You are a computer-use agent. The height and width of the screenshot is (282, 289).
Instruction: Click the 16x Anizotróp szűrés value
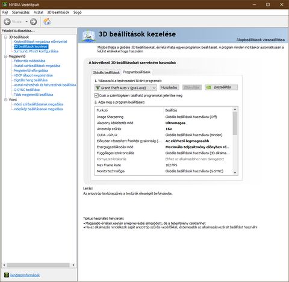(169, 129)
